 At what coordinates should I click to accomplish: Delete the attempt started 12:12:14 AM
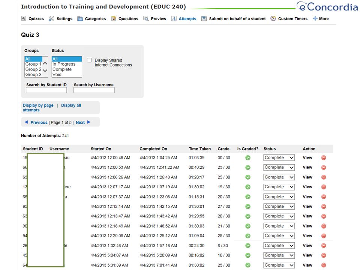pos(324,206)
